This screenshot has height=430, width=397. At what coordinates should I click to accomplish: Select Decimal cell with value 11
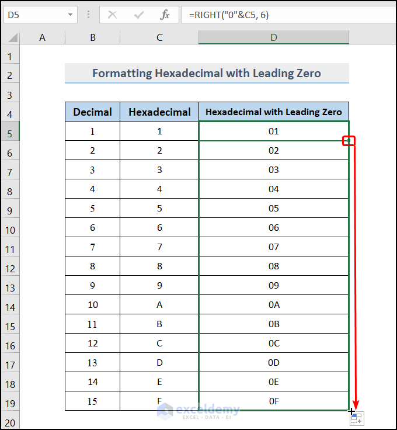(x=93, y=324)
